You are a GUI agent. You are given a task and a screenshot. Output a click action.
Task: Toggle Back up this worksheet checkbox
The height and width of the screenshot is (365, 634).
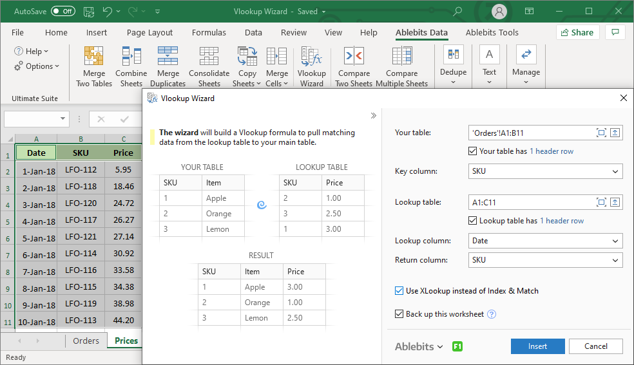(x=399, y=314)
